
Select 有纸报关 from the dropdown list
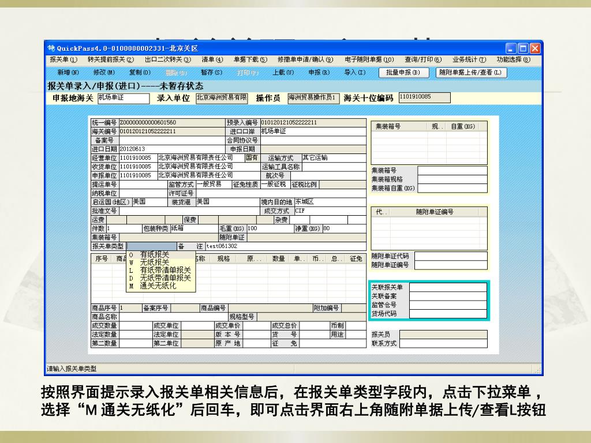click(160, 254)
